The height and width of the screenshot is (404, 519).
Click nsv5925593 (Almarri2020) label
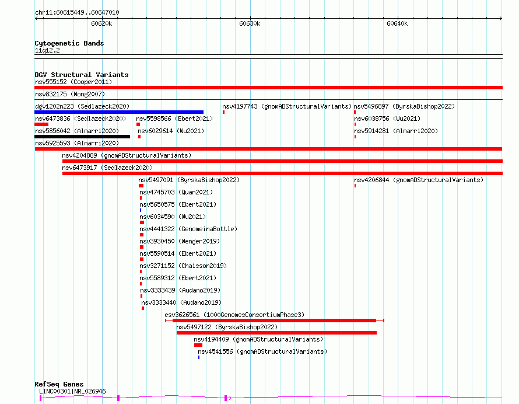pyautogui.click(x=77, y=143)
